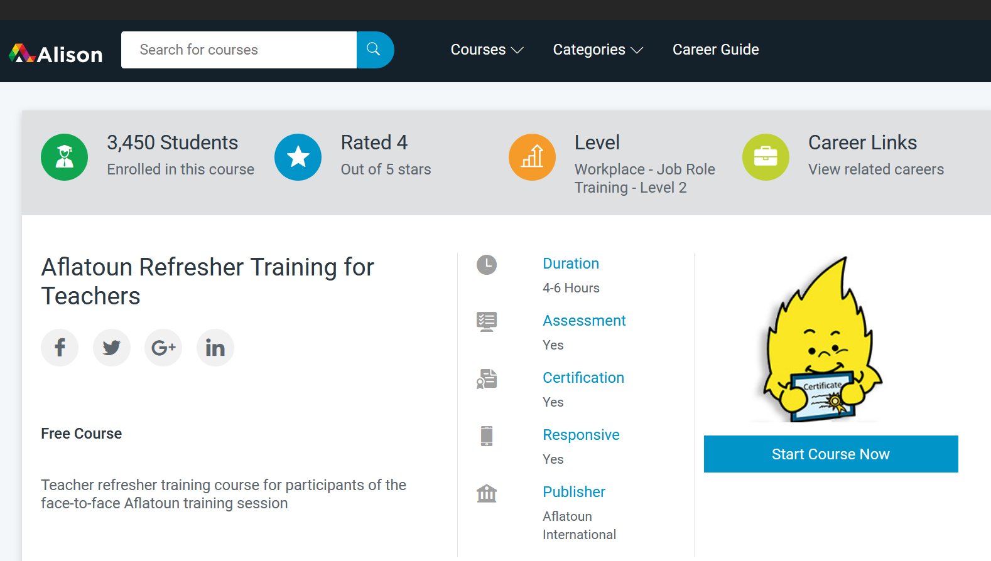Click the 4-6 Hours duration value
This screenshot has height=561, width=991.
coord(571,288)
